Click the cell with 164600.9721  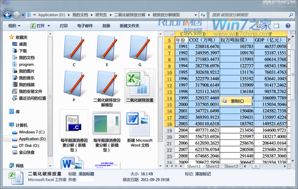click(x=271, y=130)
